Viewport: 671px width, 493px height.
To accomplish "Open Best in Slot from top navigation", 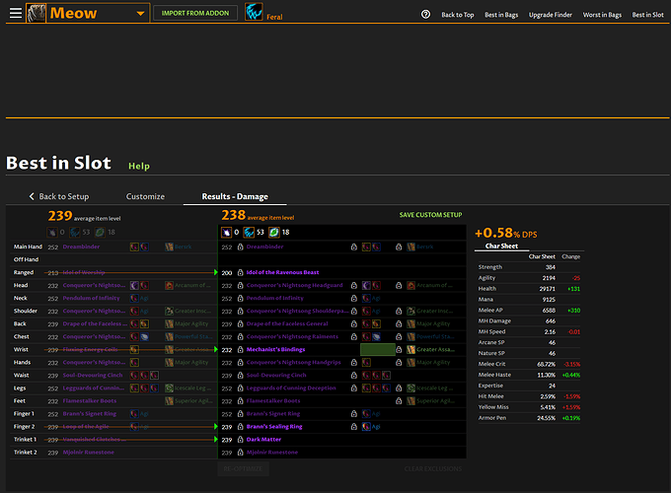I will point(648,15).
